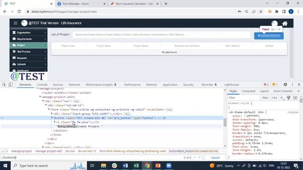The height and width of the screenshot is (170, 303).
Task: Open the Event Listeners tab
Action: [x=283, y=91]
